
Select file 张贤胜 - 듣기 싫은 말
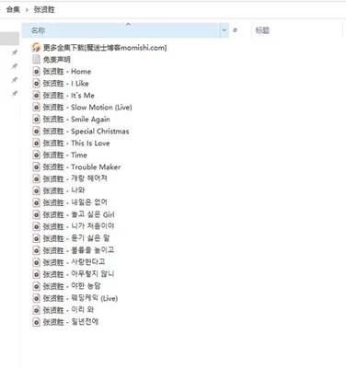click(76, 238)
